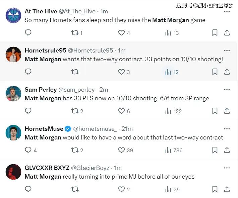Expand the three-dot menu on HornetsMuse tweet
Viewport: 238px width, 198px height.
227,129
